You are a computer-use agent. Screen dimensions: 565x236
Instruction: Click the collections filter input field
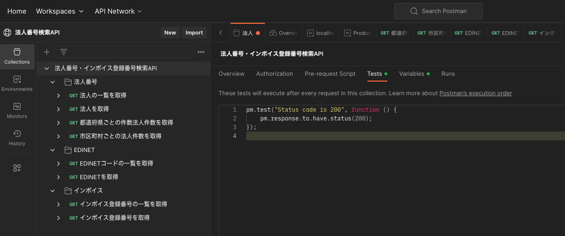[124, 52]
